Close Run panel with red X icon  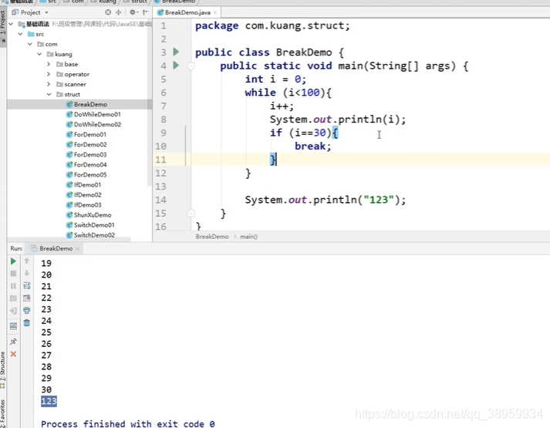(13, 354)
